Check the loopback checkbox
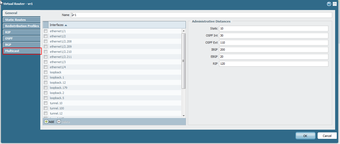 click(x=45, y=72)
